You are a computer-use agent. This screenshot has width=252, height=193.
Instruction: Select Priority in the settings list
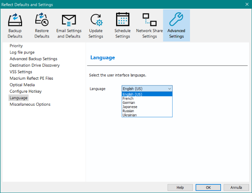point(16,46)
